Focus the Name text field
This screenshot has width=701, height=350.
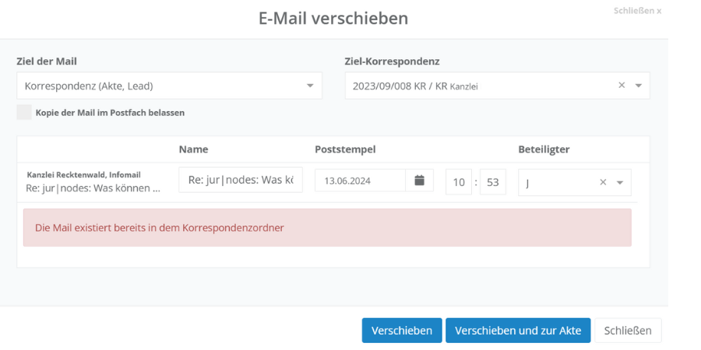click(240, 180)
